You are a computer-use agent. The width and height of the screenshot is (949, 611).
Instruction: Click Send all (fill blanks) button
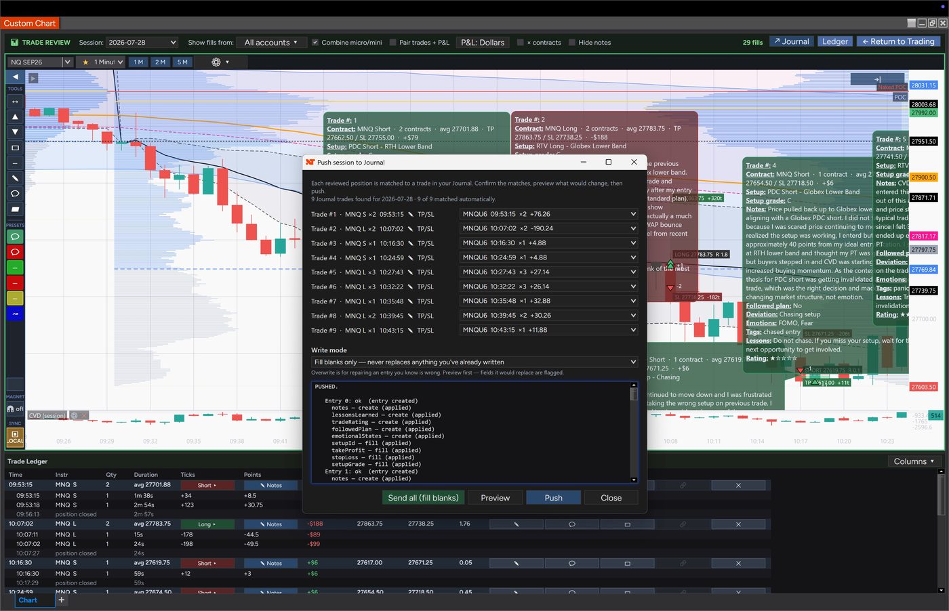[423, 498]
